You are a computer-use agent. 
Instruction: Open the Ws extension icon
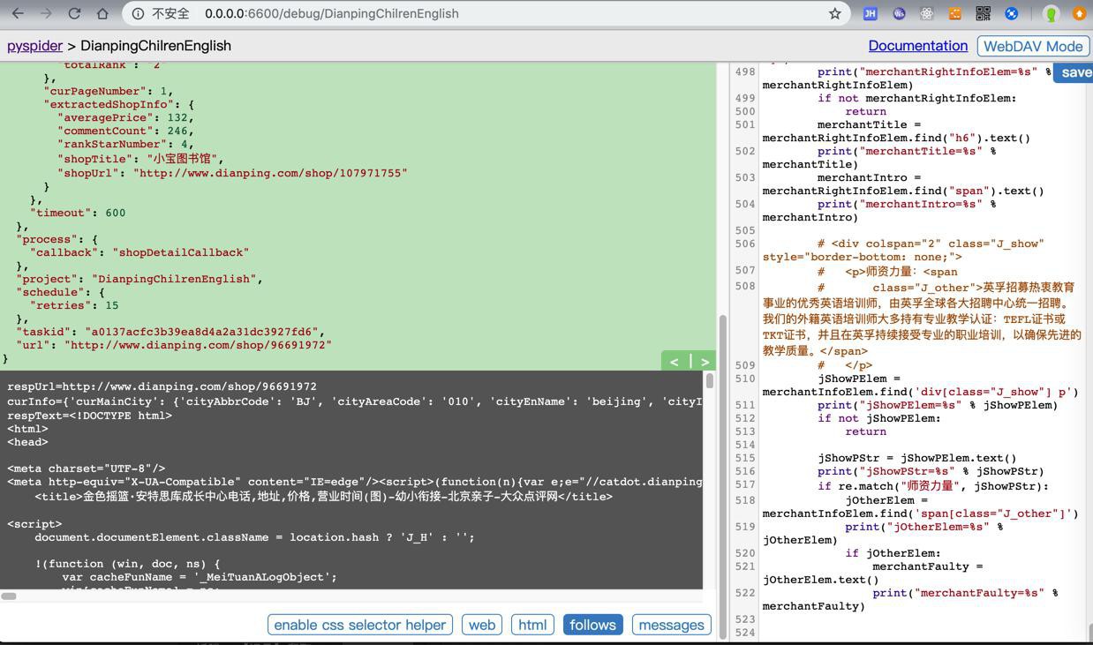click(x=899, y=13)
